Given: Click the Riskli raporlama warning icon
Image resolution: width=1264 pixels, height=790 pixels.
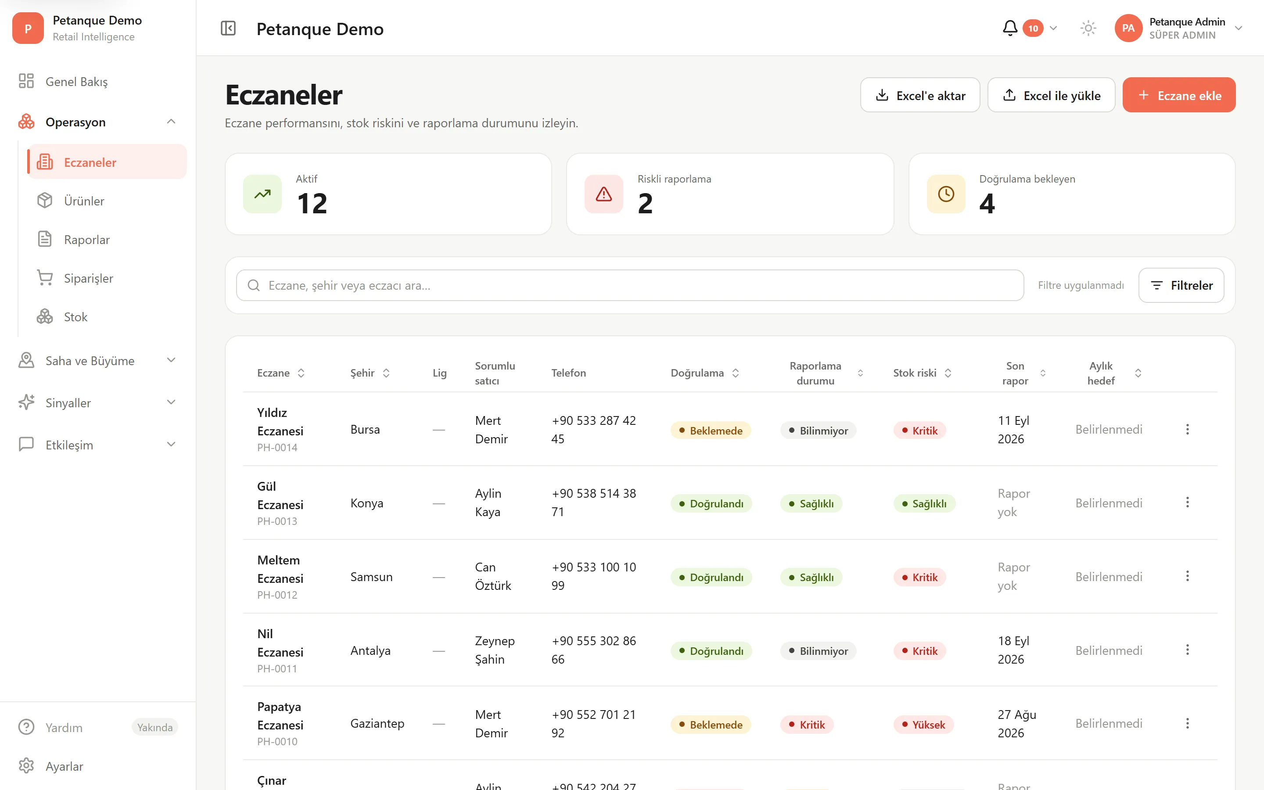Looking at the screenshot, I should coord(604,194).
